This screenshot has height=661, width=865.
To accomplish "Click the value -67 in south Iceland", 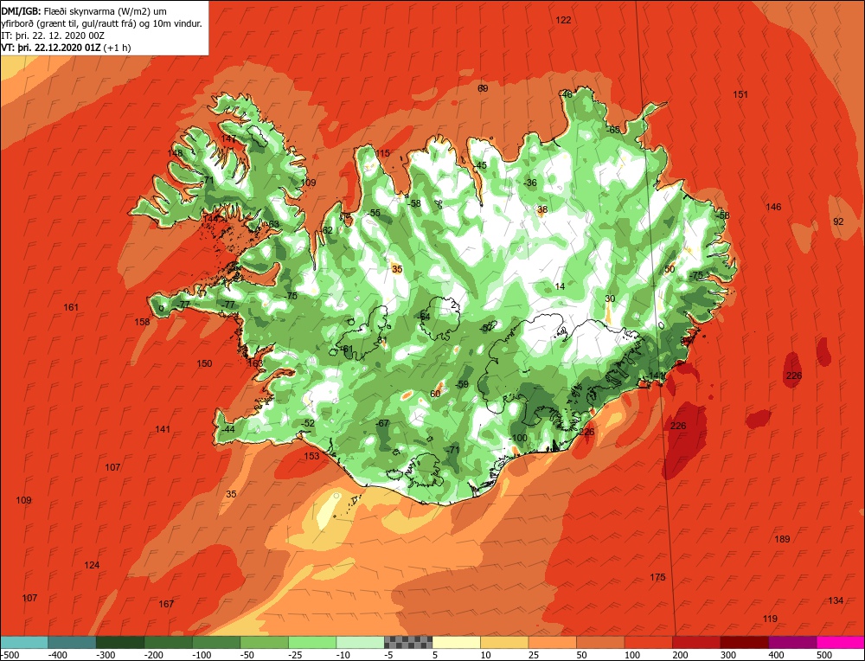I will pos(381,423).
